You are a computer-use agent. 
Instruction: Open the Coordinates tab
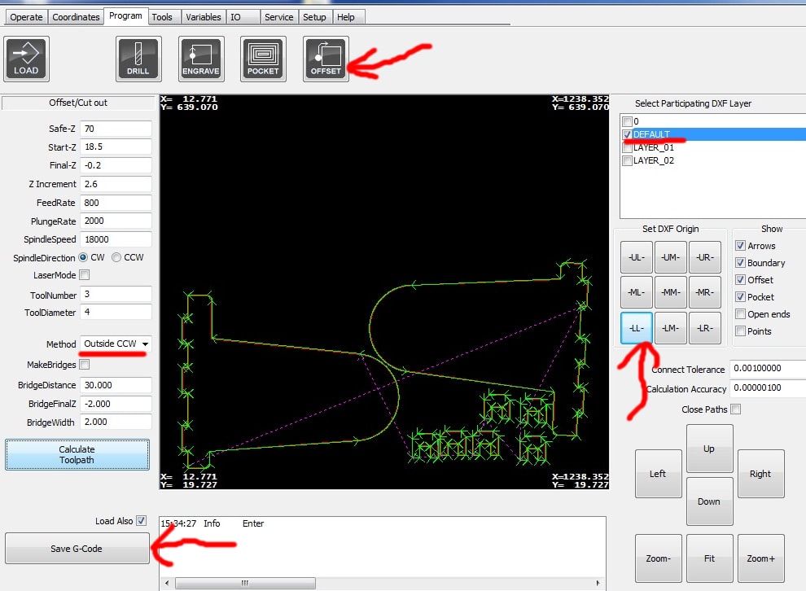point(76,17)
